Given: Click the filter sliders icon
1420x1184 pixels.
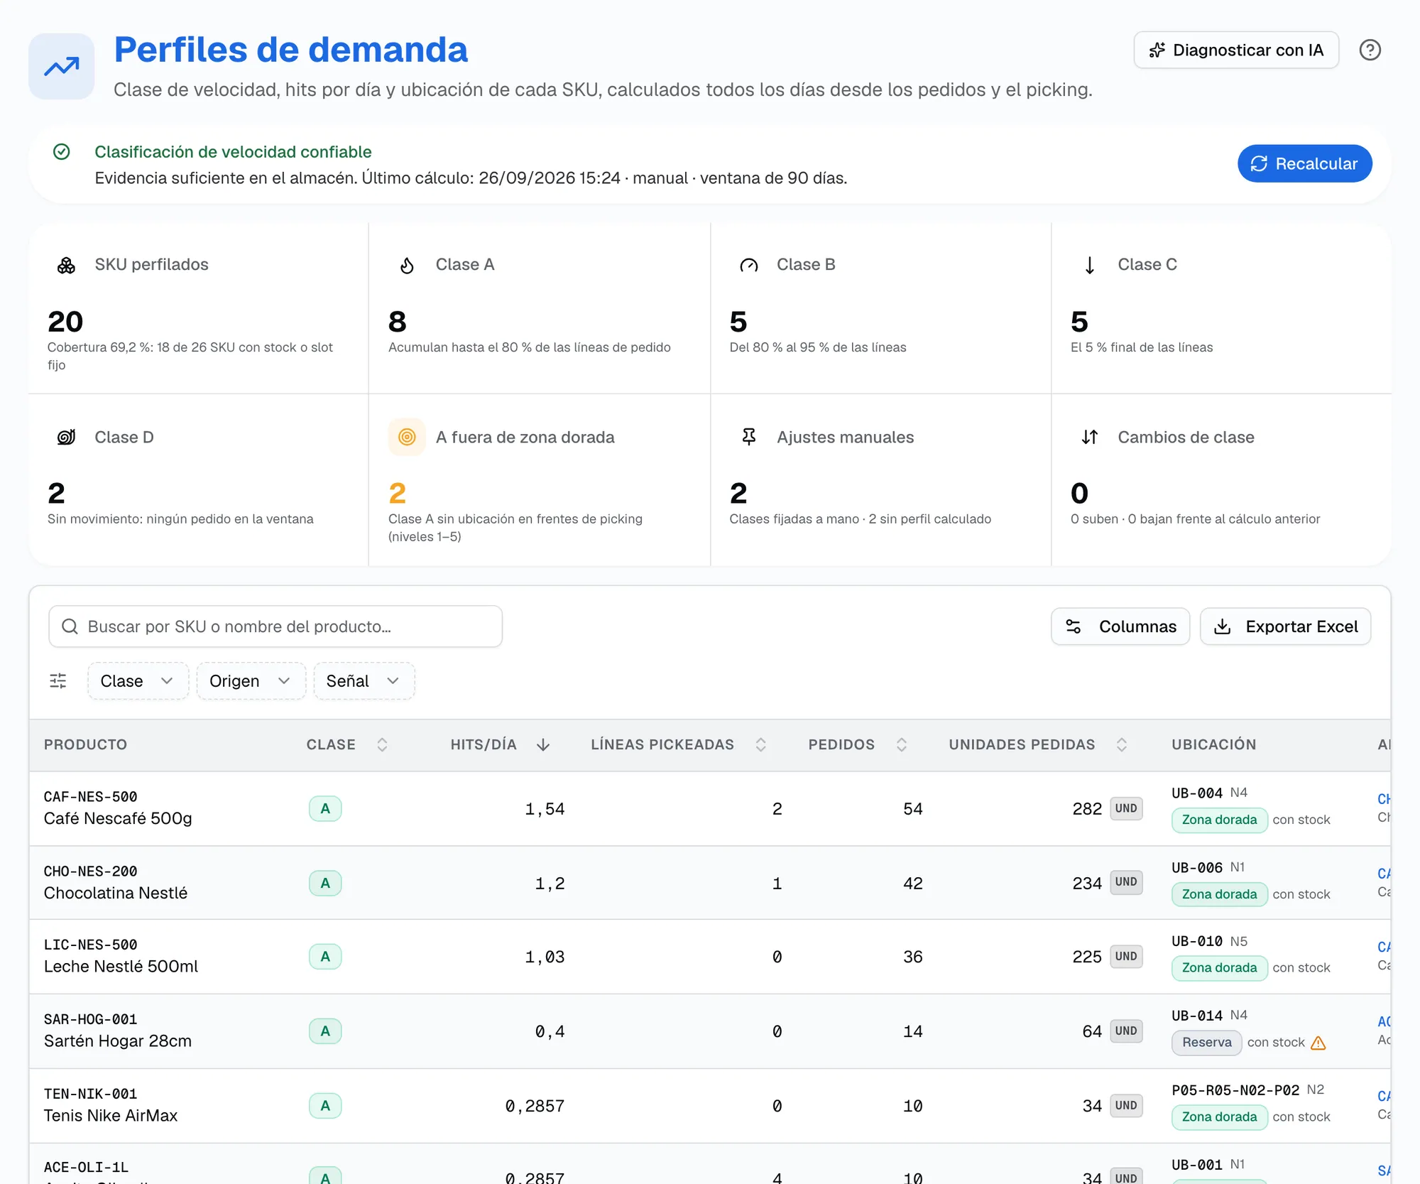Looking at the screenshot, I should (x=58, y=681).
